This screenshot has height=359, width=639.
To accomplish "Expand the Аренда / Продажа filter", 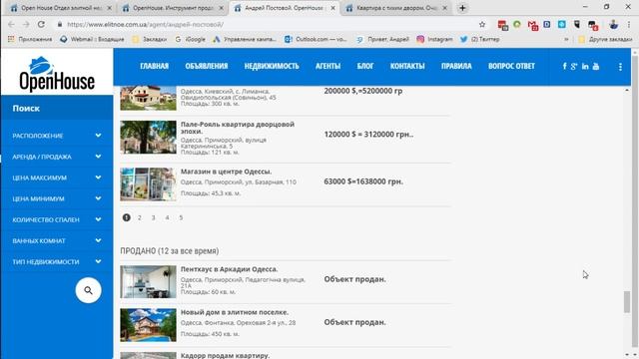I will point(57,157).
